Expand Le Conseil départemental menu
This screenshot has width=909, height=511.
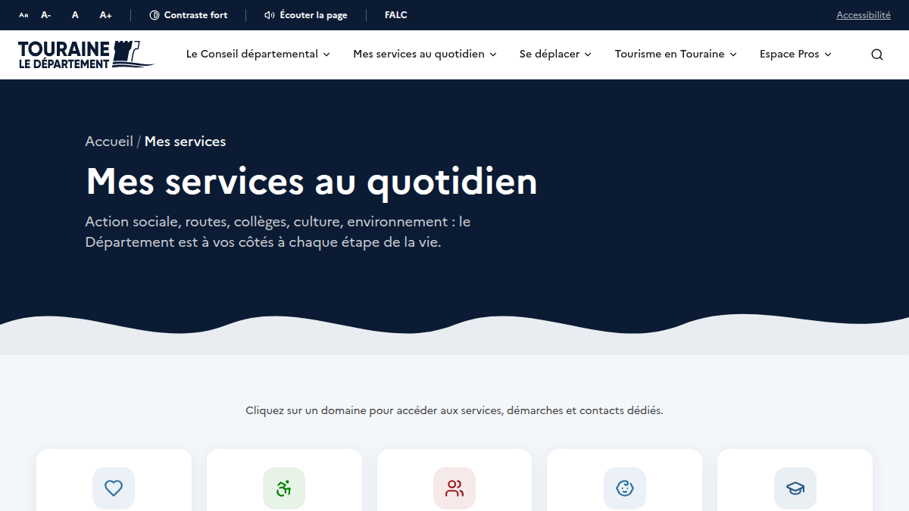pyautogui.click(x=258, y=55)
